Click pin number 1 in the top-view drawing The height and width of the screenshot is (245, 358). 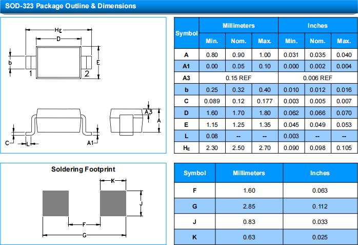pyautogui.click(x=30, y=73)
